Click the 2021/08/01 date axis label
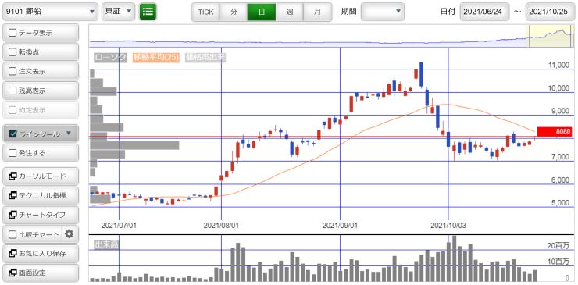Viewport: 578px width, 285px height. point(221,225)
